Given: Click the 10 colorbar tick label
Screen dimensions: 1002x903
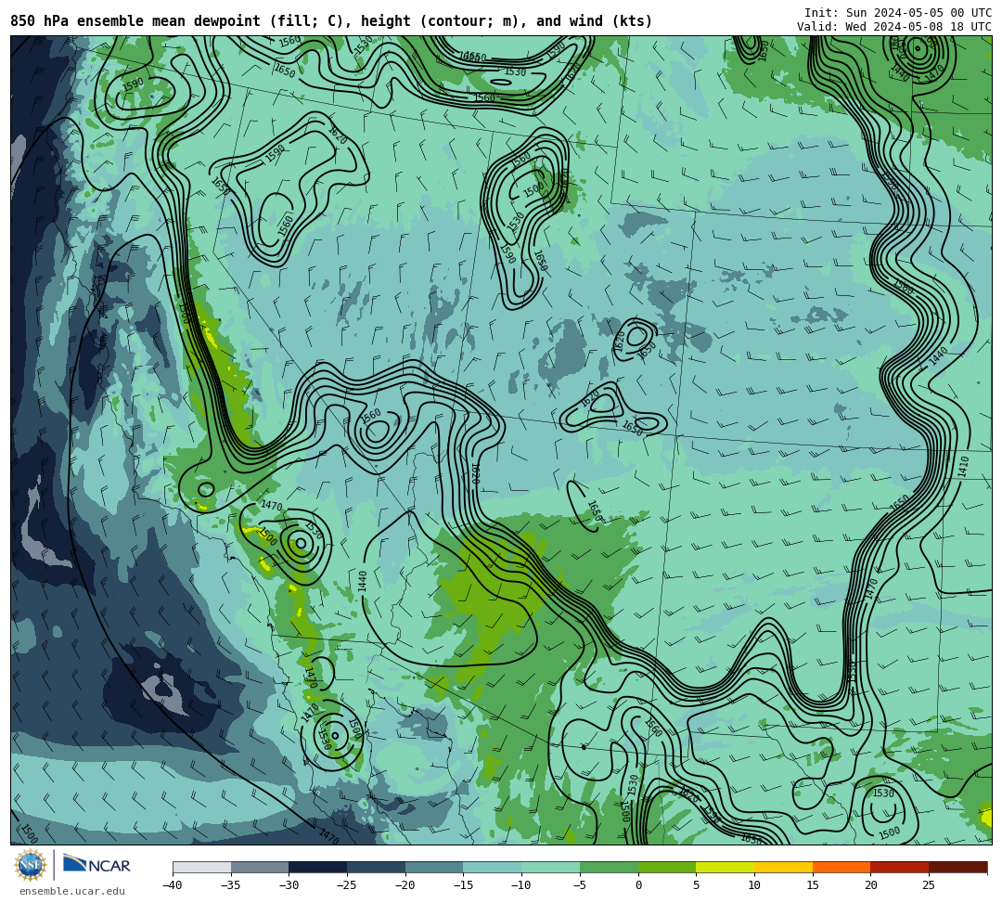Looking at the screenshot, I should (x=754, y=885).
